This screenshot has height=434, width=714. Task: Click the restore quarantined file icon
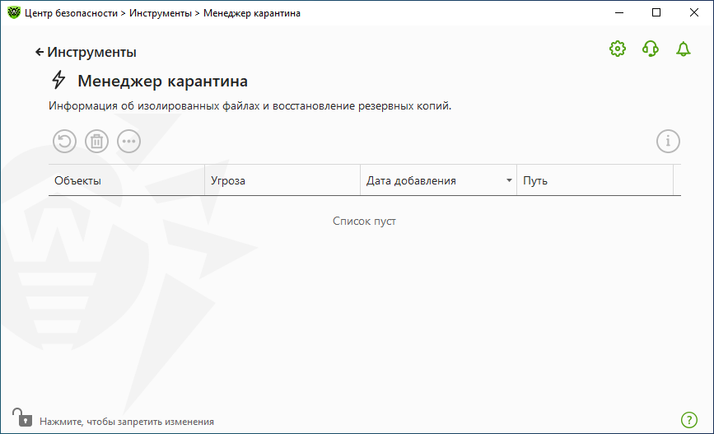coord(65,141)
